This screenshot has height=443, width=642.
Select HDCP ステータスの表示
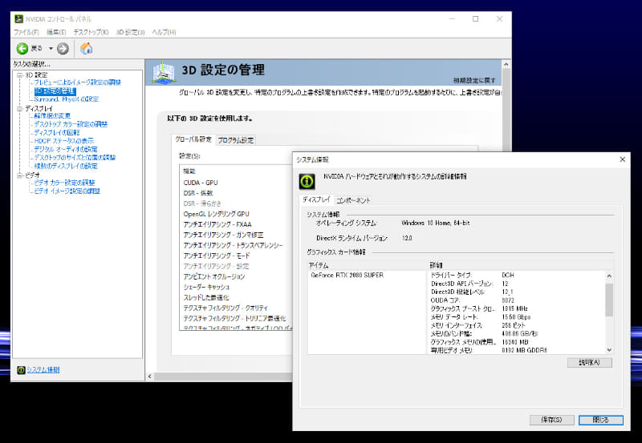64,140
